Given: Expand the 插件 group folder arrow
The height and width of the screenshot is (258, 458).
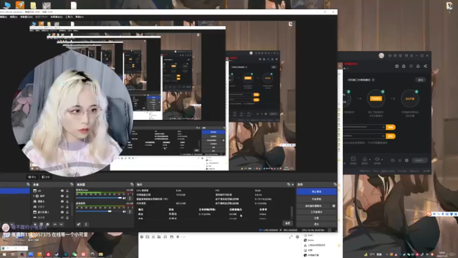Looking at the screenshot, I should click(34, 196).
